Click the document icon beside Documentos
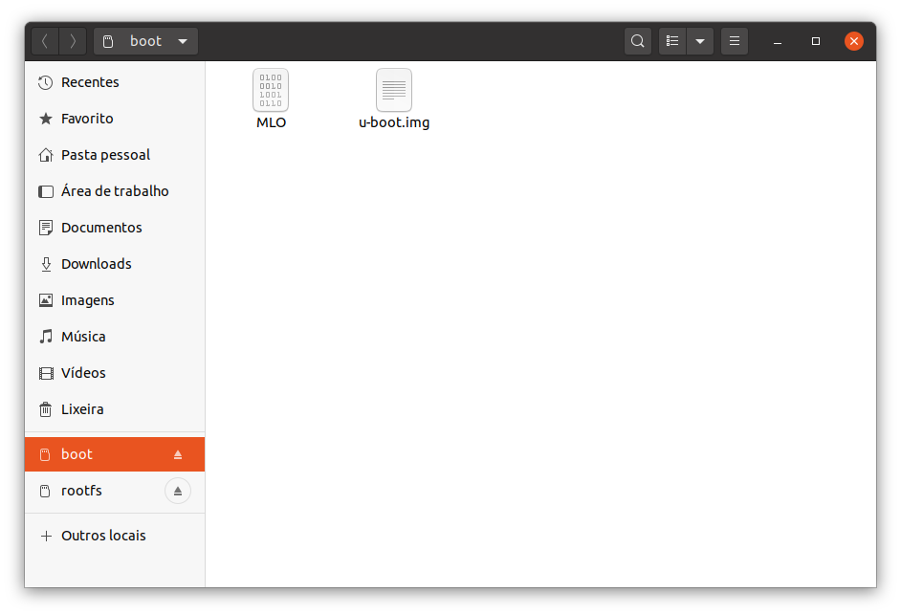Screen dimensions: 901x615 tap(45, 228)
